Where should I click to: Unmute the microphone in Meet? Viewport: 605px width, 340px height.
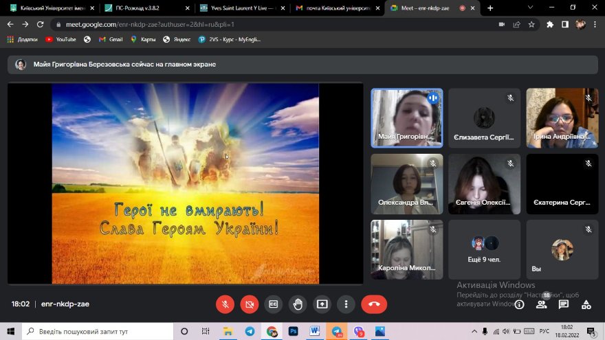coord(225,304)
